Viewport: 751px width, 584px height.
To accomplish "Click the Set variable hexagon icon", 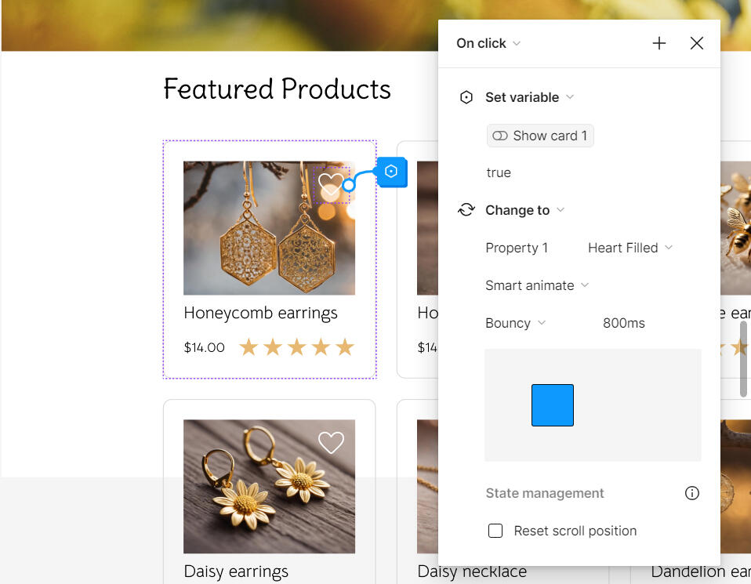I will pos(466,97).
